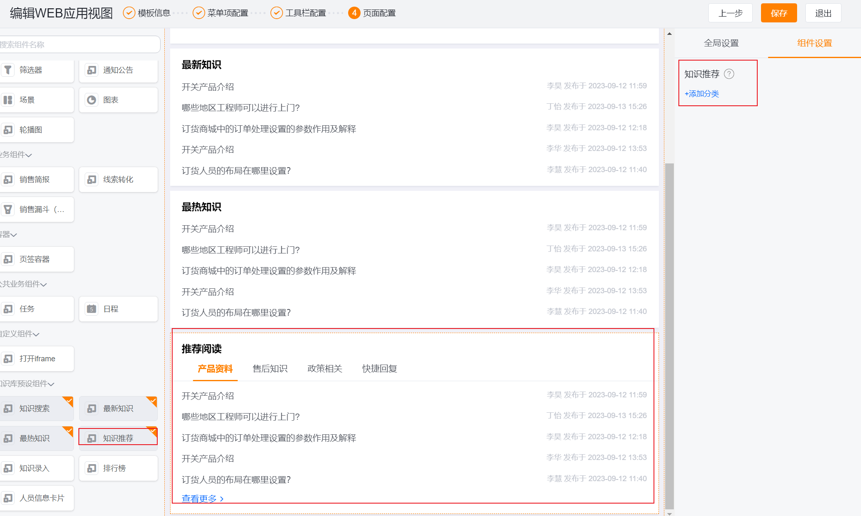
Task: Click the filter (筛选器) component icon
Action: [x=8, y=70]
